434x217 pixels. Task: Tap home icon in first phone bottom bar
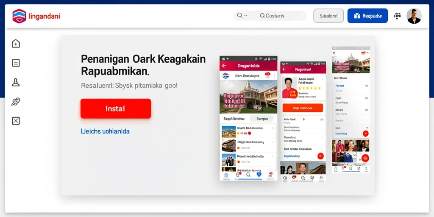(226, 175)
